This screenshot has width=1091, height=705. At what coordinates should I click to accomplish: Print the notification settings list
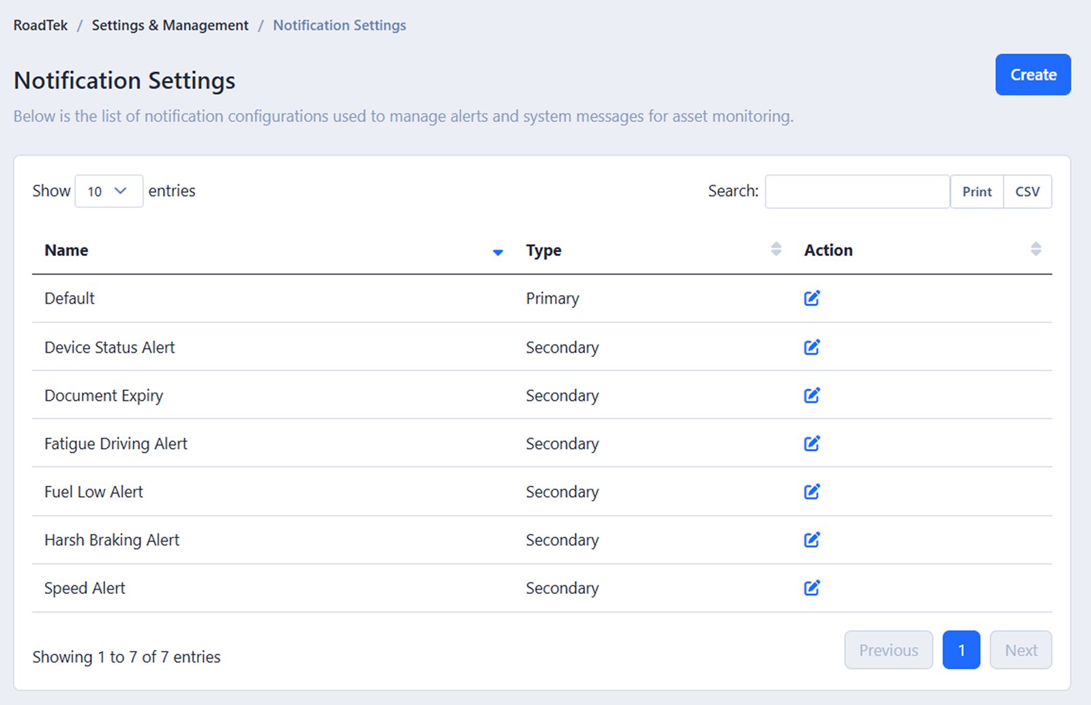pos(976,191)
